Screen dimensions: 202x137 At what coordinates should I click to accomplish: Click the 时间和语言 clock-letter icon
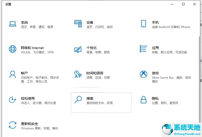click(78, 74)
